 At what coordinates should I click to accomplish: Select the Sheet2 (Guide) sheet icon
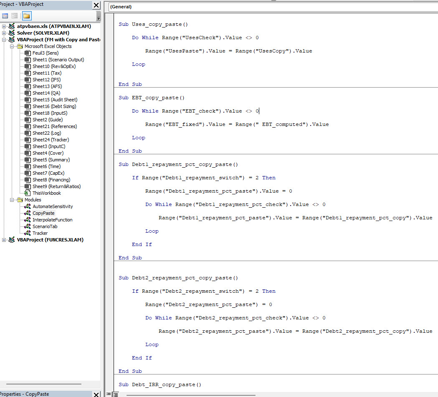[x=28, y=120]
